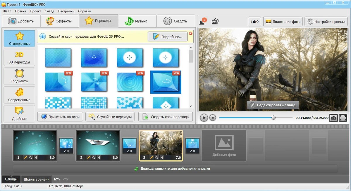Screen dimensions: 351x191
Task: Select the transition between slides 1 and 2
Action: [x=66, y=146]
